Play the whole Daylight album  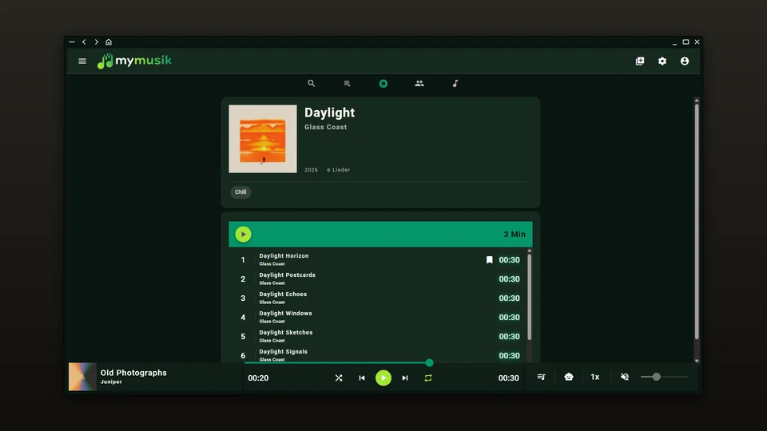pyautogui.click(x=243, y=234)
